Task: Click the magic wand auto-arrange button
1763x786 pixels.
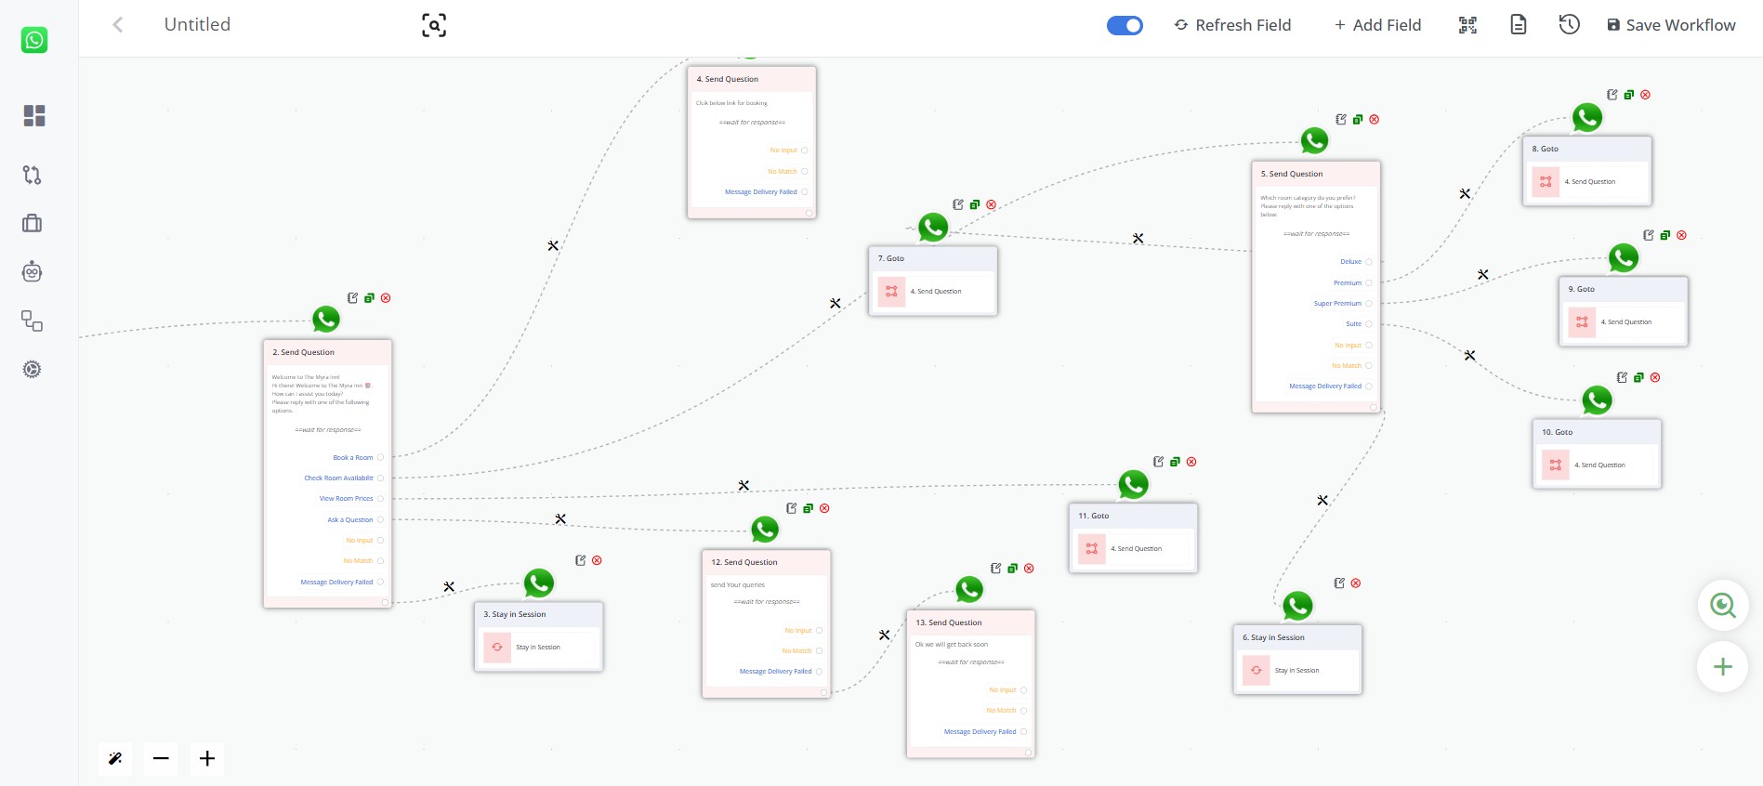Action: tap(115, 759)
